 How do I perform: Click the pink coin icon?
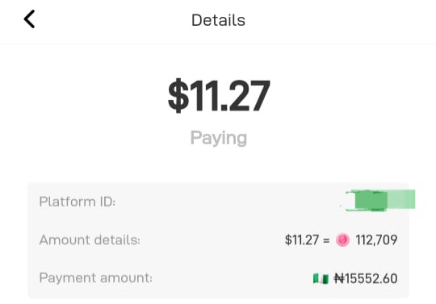(x=342, y=239)
